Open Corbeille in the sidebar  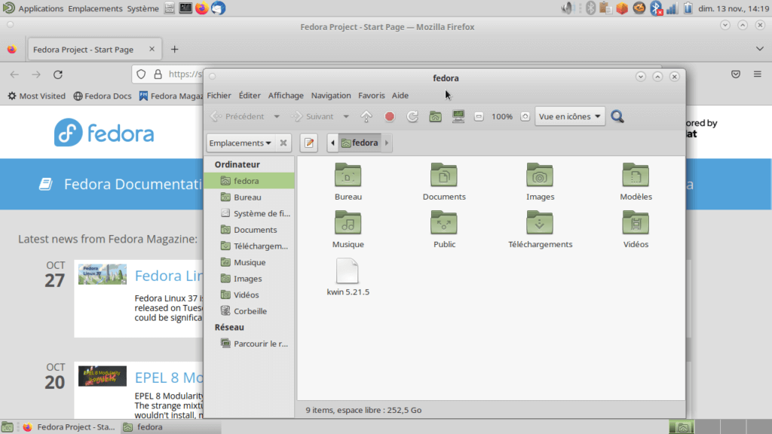(x=250, y=310)
